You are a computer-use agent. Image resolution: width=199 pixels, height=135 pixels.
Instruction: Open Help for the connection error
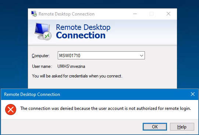point(182,127)
